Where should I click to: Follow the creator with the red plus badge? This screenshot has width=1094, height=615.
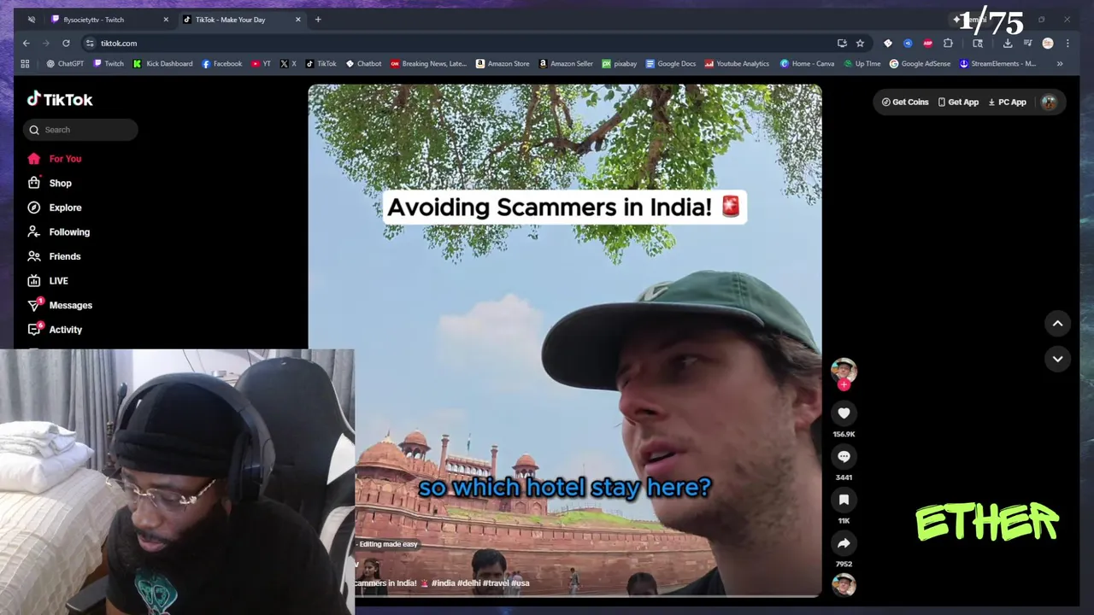tap(844, 385)
